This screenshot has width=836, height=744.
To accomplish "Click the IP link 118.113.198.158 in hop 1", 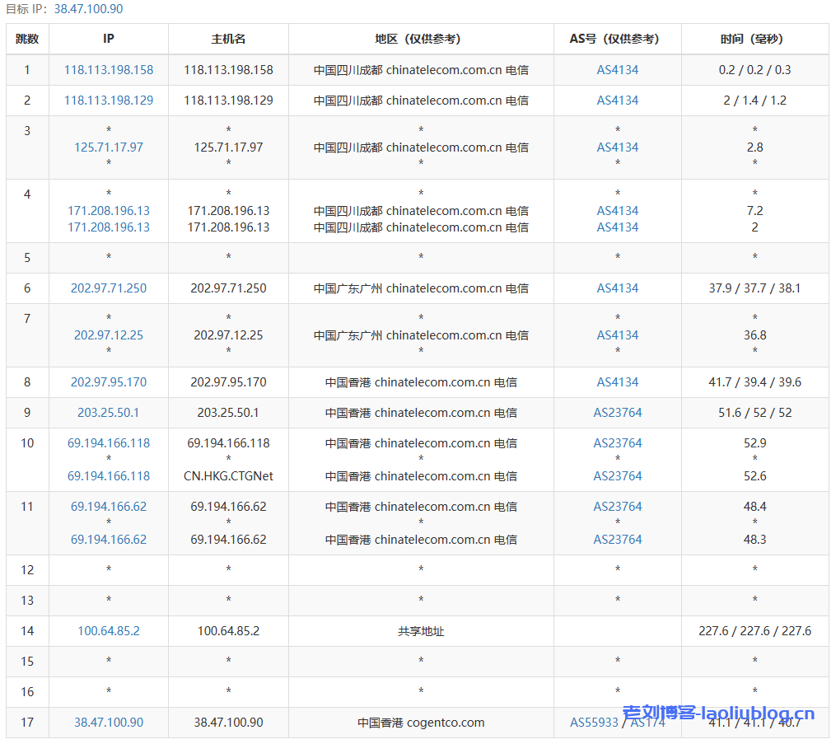I will click(108, 70).
